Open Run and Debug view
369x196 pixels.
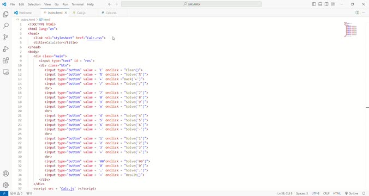(x=5, y=49)
